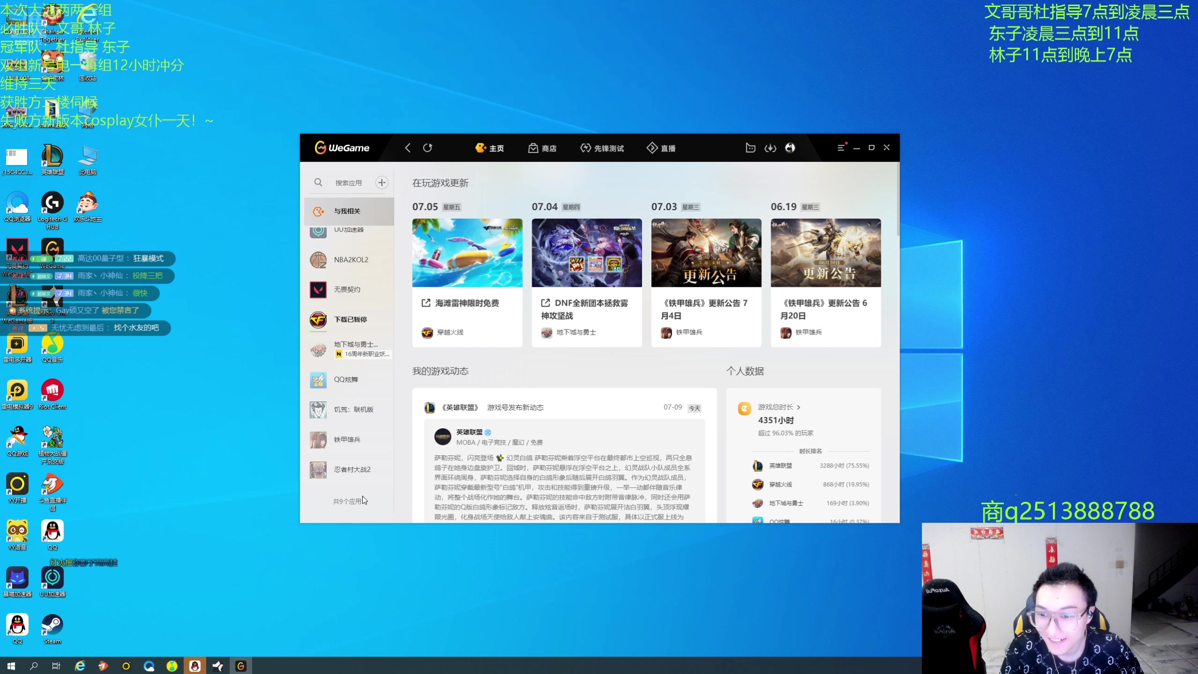Click the 英雄联盟 official account name

tap(469, 432)
